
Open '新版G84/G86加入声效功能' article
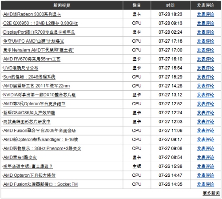(29, 113)
